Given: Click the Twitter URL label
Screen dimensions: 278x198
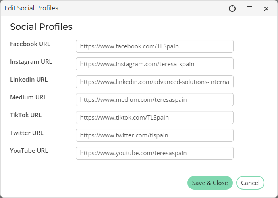Looking at the screenshot, I should (27, 133).
